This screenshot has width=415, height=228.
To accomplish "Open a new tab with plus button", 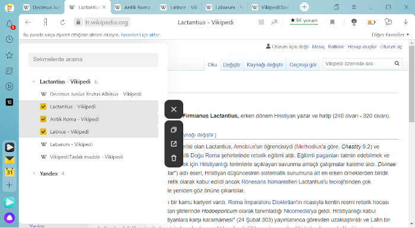I will tap(304, 7).
